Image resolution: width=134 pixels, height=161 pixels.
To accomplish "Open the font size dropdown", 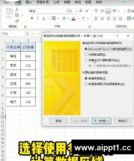I will click(x=76, y=11).
